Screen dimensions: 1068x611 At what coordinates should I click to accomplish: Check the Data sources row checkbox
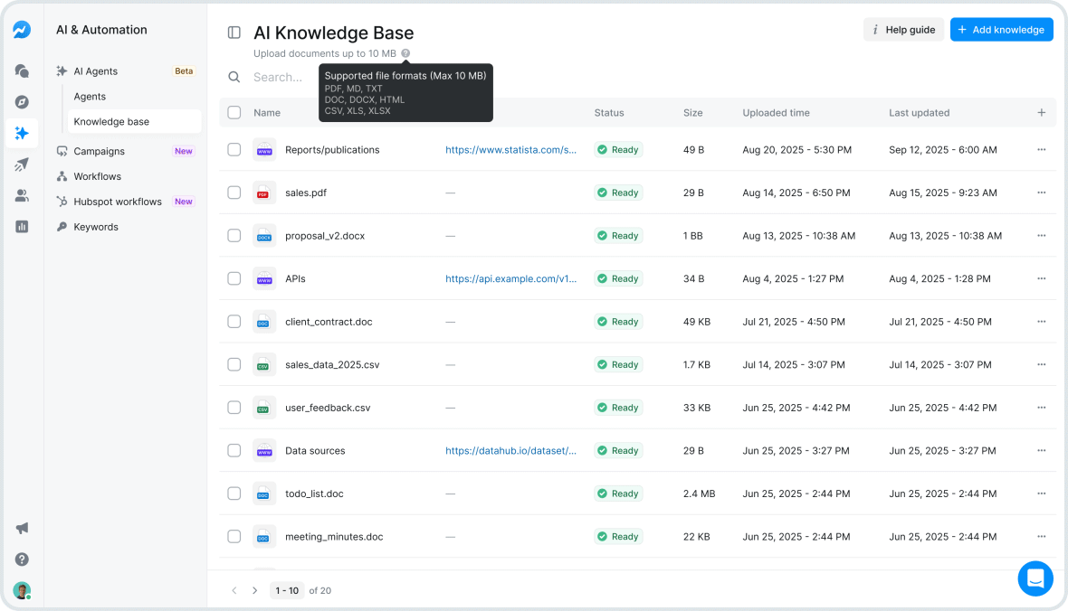[234, 450]
